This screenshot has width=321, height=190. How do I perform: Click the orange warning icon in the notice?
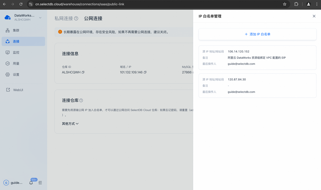pyautogui.click(x=60, y=32)
